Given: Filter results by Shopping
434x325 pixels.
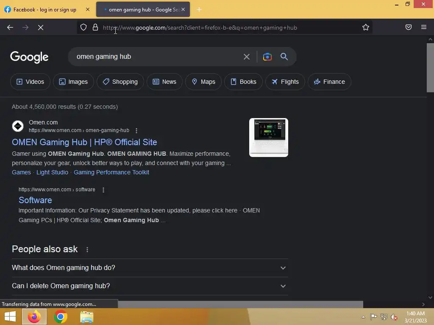Looking at the screenshot, I should pyautogui.click(x=120, y=82).
